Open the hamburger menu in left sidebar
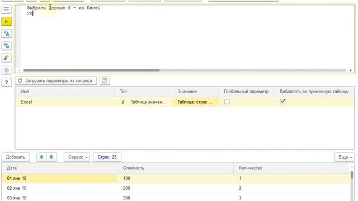This screenshot has width=358, height=201. 6,9
